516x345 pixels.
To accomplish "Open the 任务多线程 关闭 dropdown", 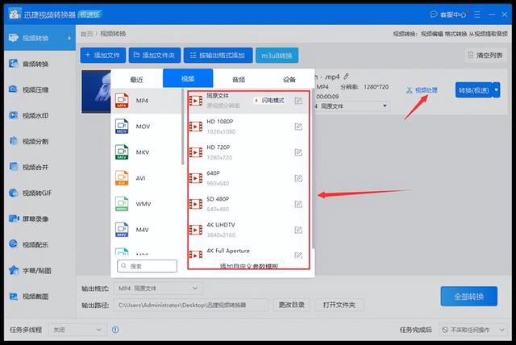I will tap(77, 330).
